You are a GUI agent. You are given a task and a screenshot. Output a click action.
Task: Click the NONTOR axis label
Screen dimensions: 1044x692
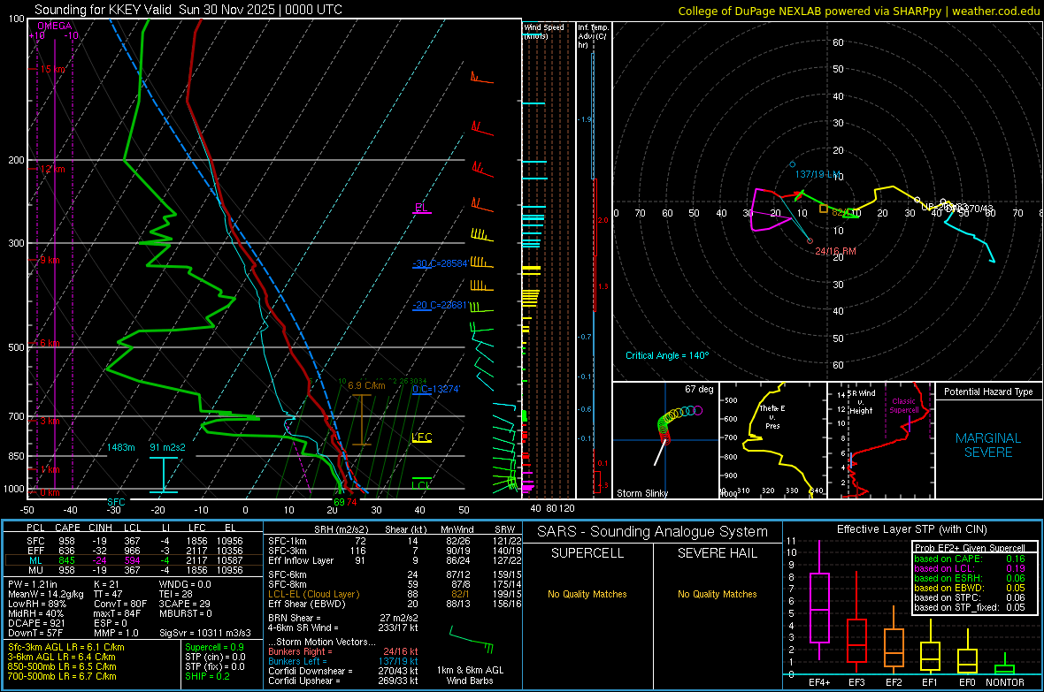1005,682
